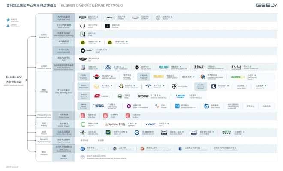Image resolution: width=283 pixels, height=171 pixels.
Task: Click the Green Intelligent Link logo
Action: [163, 67]
